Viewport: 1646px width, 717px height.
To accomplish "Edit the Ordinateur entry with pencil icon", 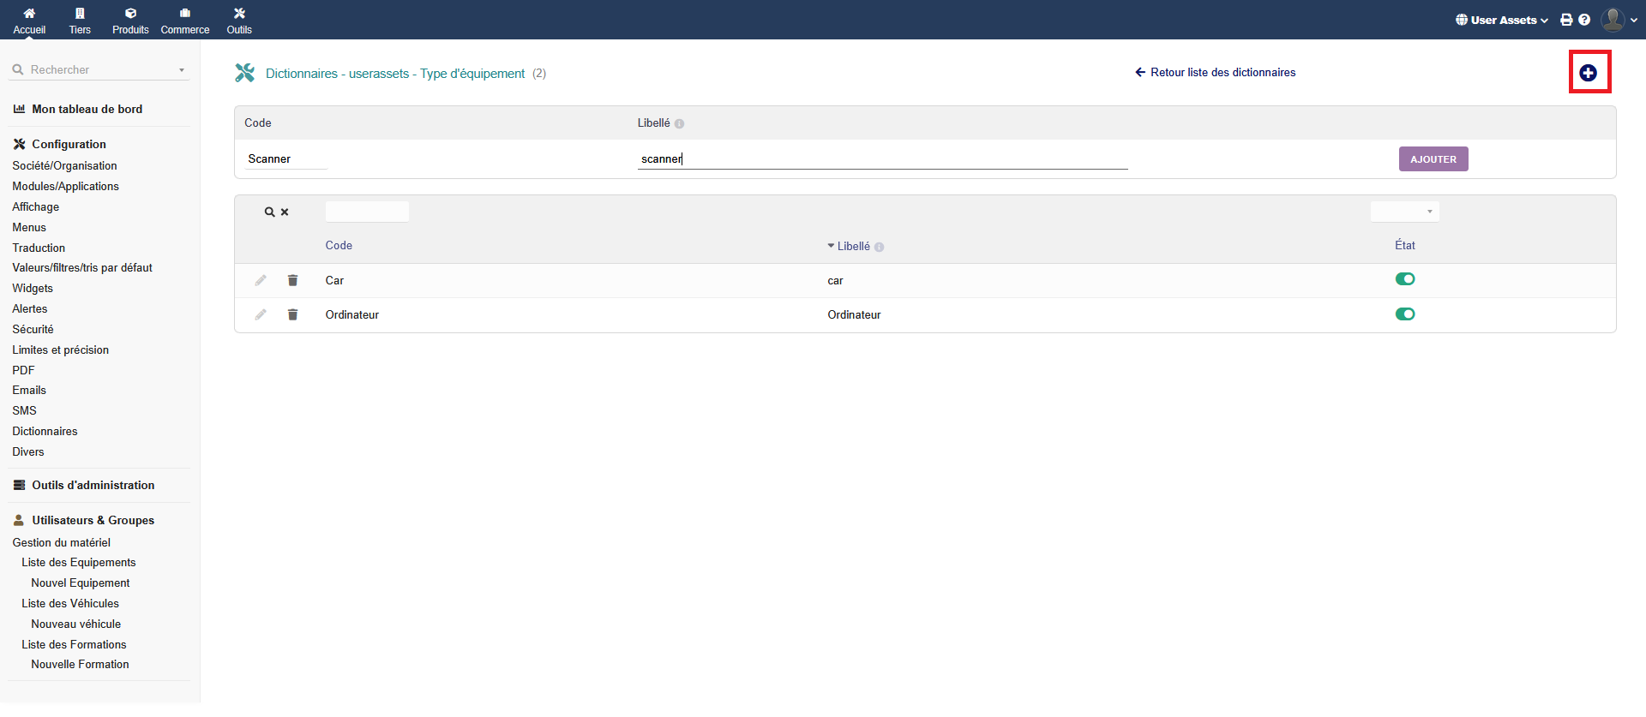I will tap(261, 315).
